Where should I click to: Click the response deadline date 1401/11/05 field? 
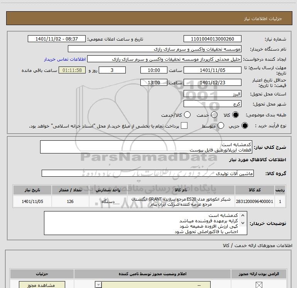[x=212, y=70]
